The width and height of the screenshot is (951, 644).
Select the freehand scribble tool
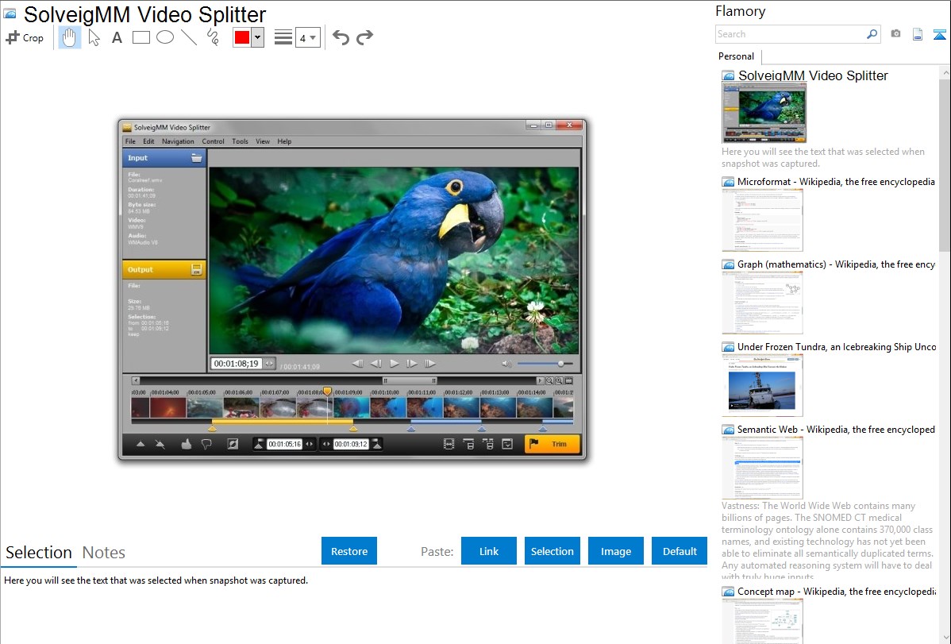tap(212, 37)
